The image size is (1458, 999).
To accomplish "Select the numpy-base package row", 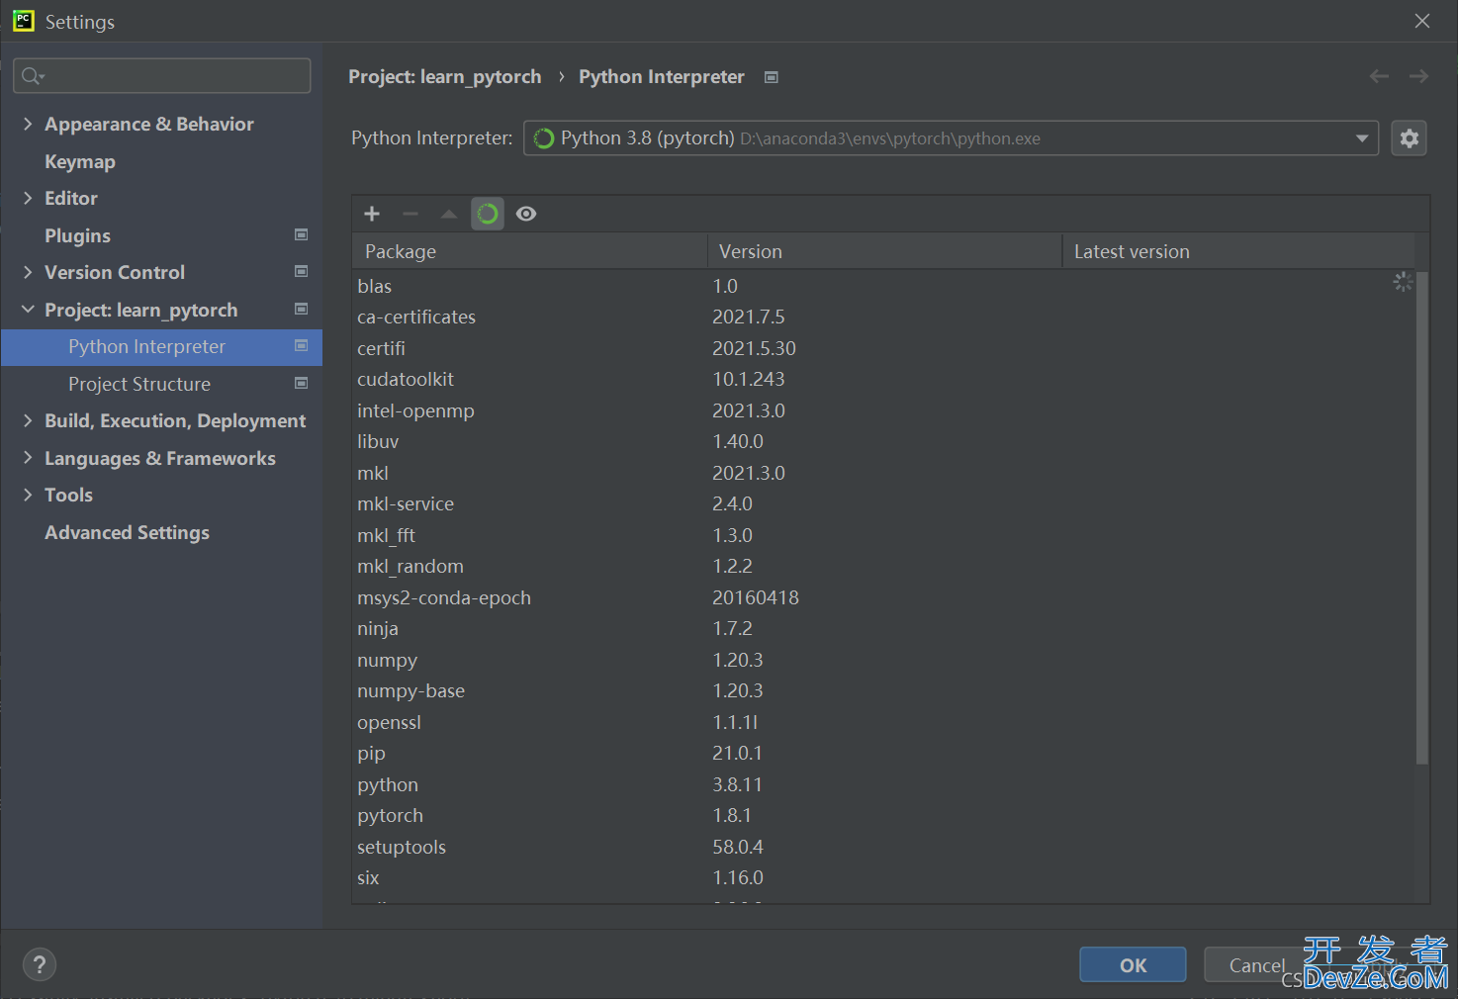I will (883, 691).
